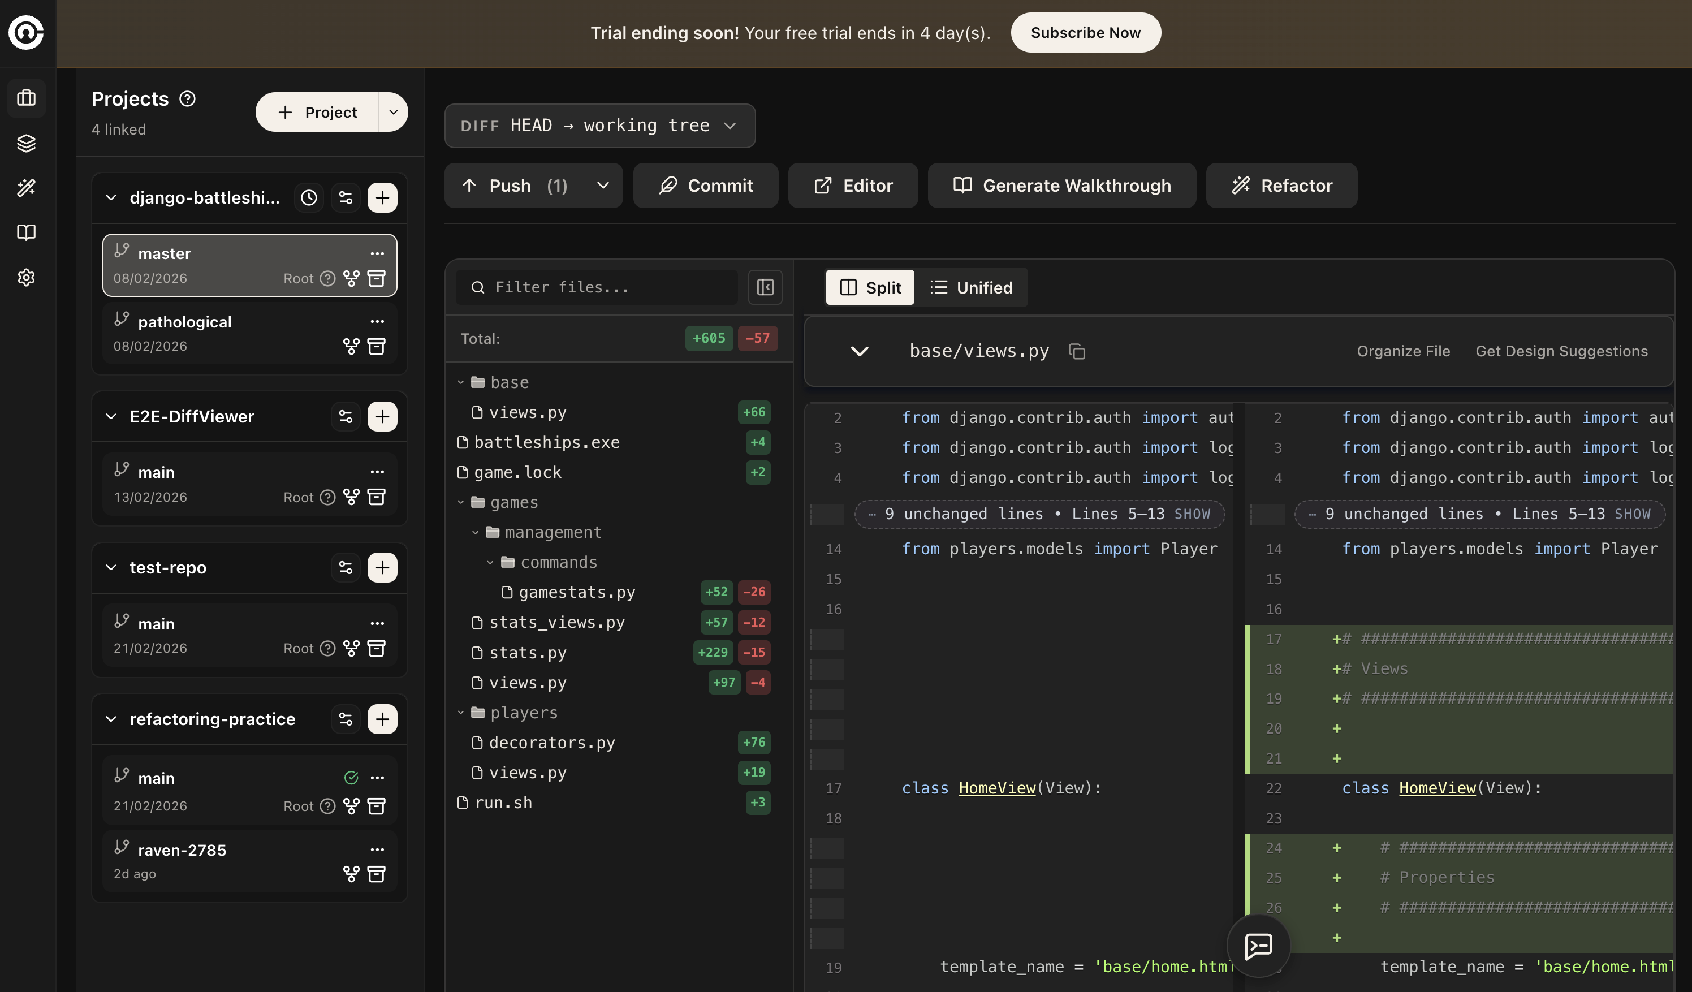Viewport: 1692px width, 992px height.
Task: Open the magic wand icon in sidebar
Action: 26,187
